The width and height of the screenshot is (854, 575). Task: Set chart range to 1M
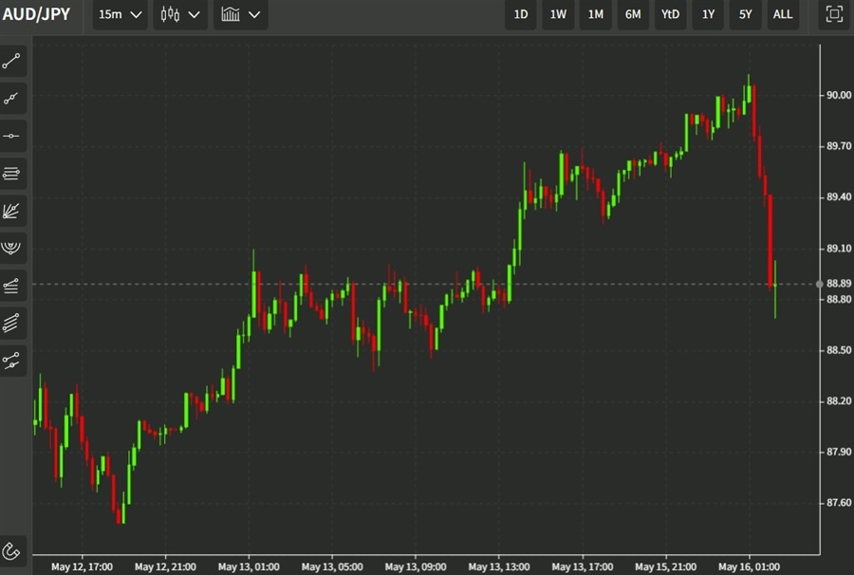point(595,14)
